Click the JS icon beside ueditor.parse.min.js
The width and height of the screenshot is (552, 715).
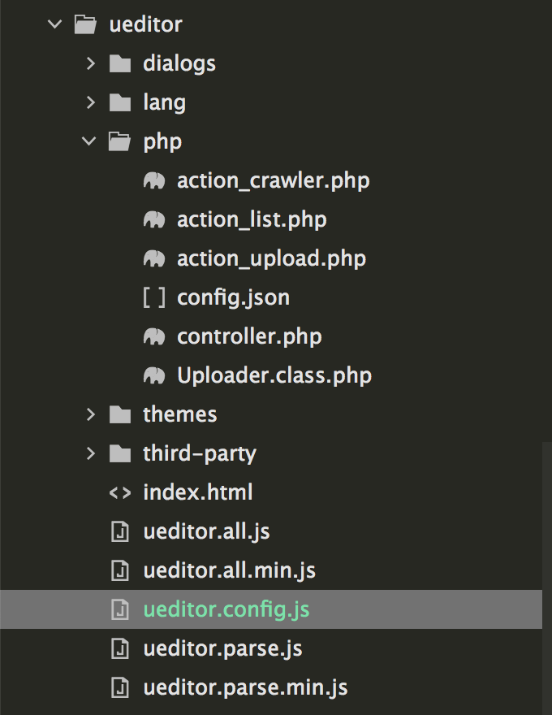tap(120, 687)
